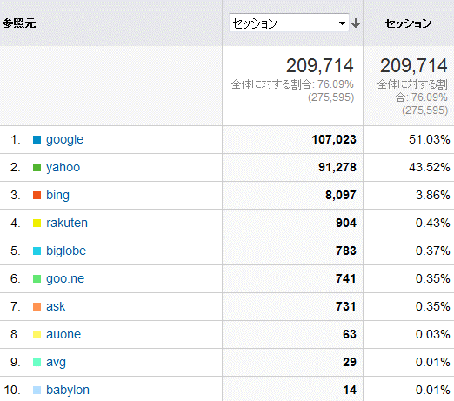Click the 0.01% share for babylon

[433, 391]
